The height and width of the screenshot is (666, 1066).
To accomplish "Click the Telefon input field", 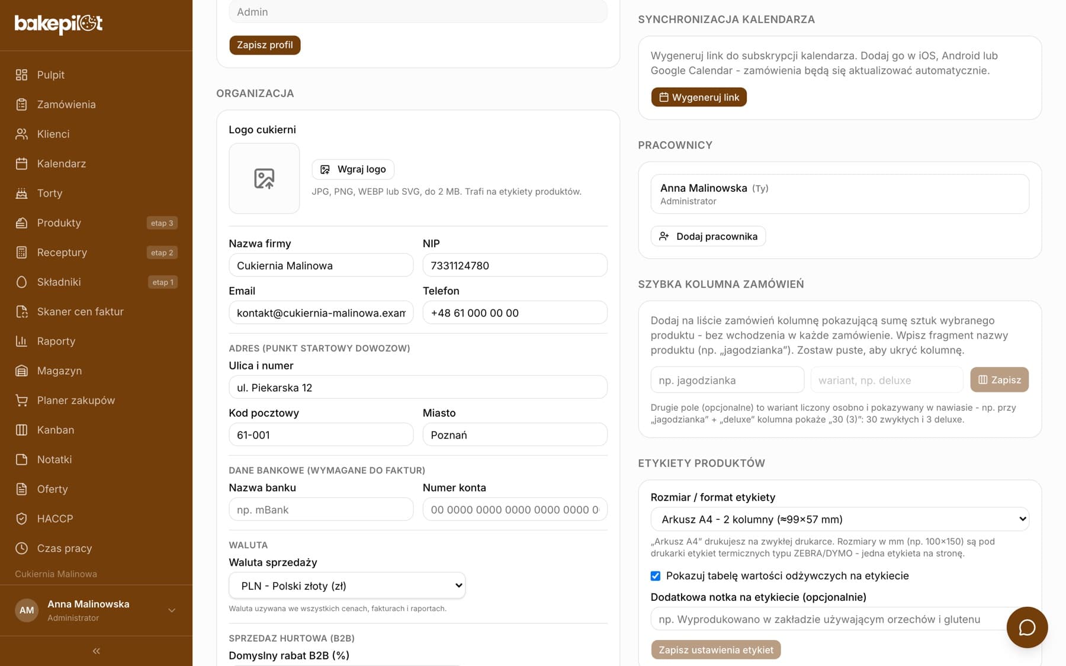I will [515, 313].
